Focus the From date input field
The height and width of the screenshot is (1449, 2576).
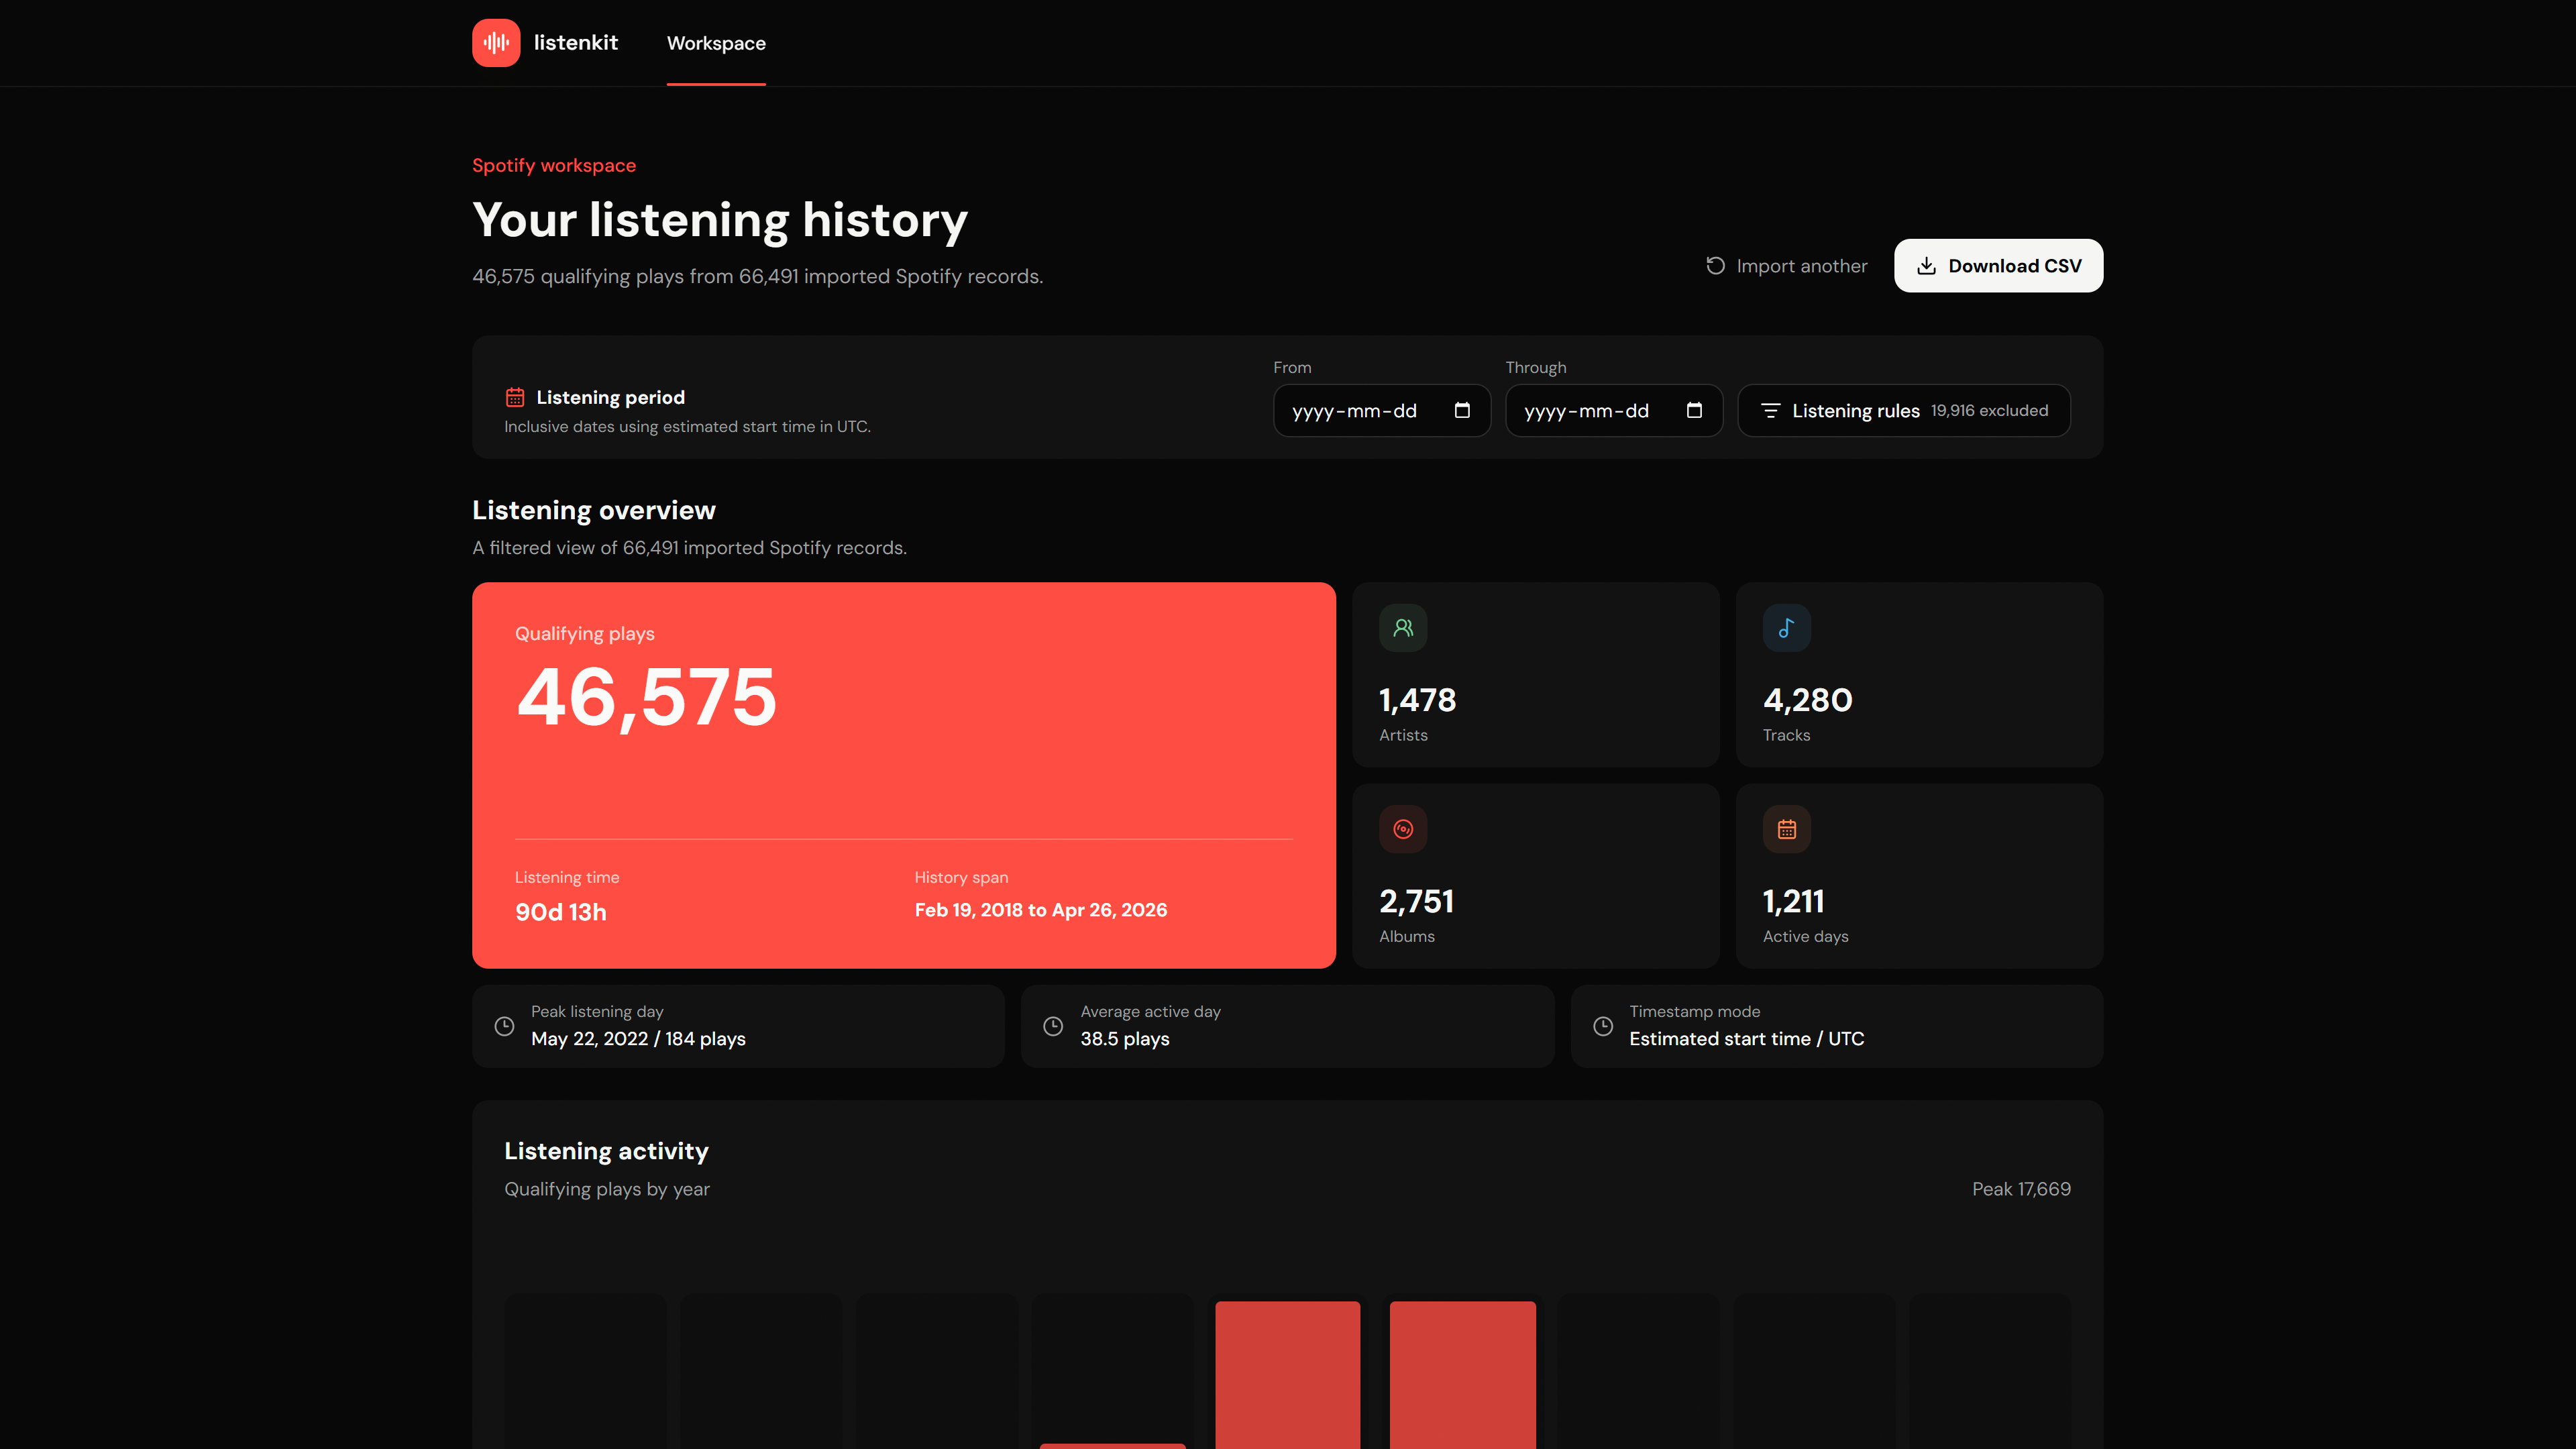point(1382,410)
